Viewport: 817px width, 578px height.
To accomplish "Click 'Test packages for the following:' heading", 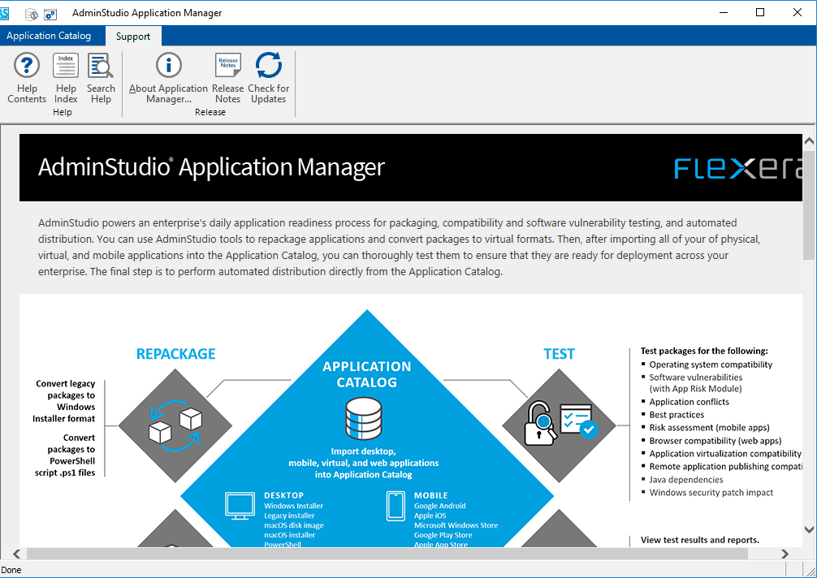I will point(704,351).
